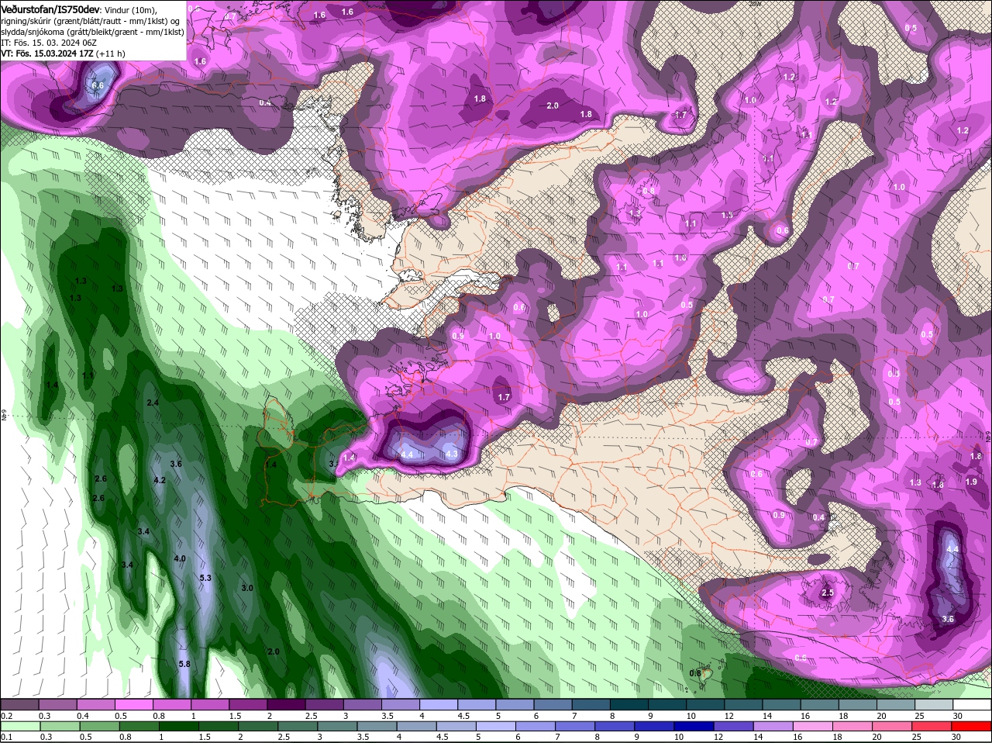The width and height of the screenshot is (992, 743).
Task: Pick the dark plum 0.2 swatch in upper legend
Action: point(19,704)
